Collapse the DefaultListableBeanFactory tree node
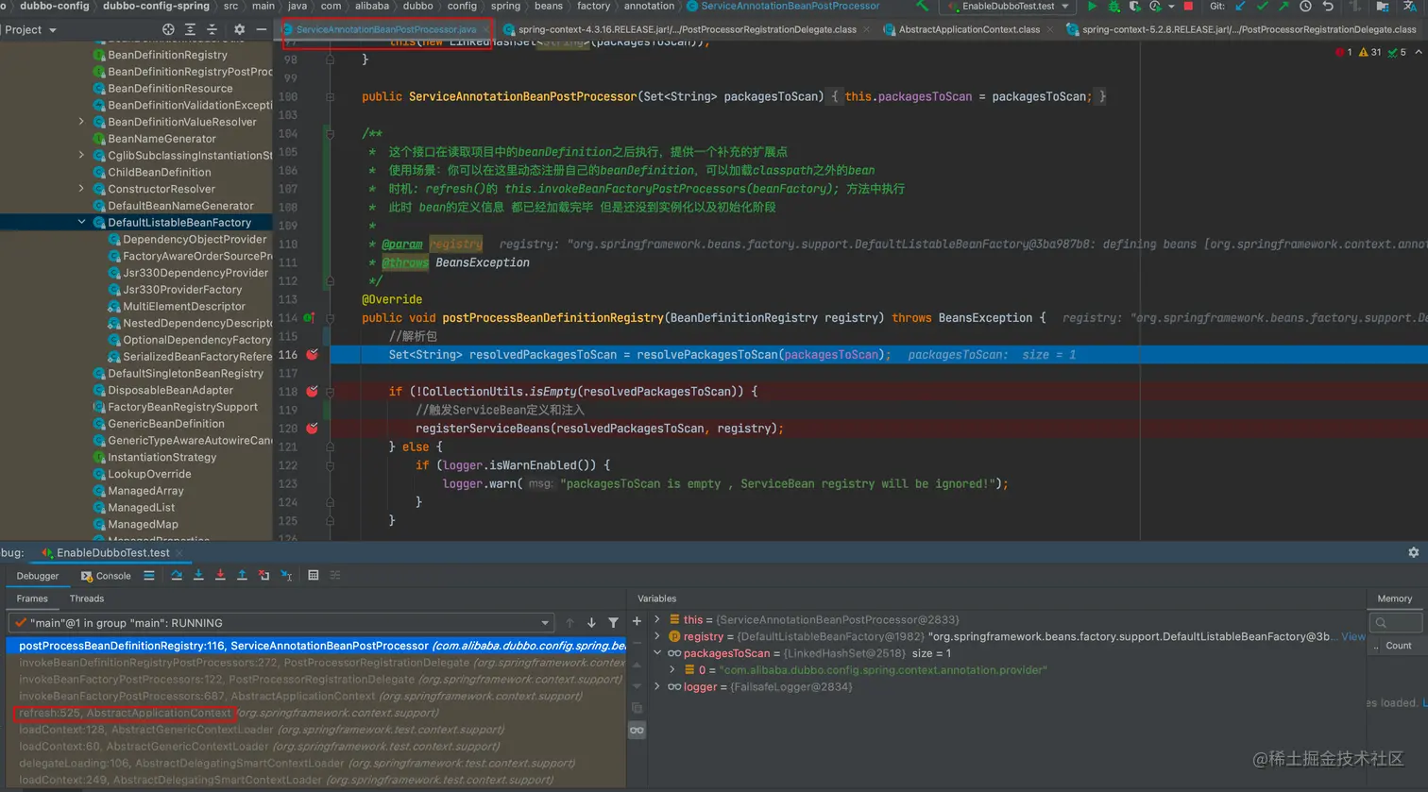The width and height of the screenshot is (1428, 792). click(x=81, y=222)
